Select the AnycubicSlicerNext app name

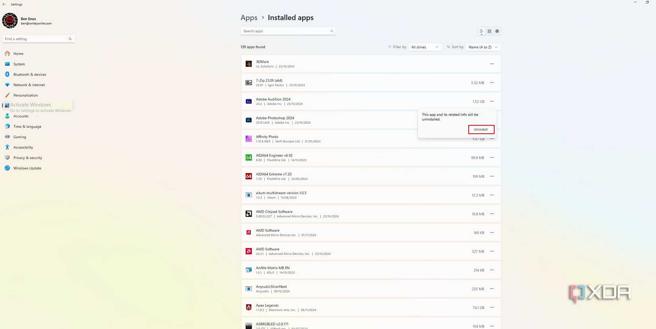(x=271, y=287)
